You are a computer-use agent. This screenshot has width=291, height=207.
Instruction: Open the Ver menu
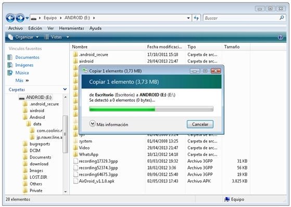click(x=50, y=28)
